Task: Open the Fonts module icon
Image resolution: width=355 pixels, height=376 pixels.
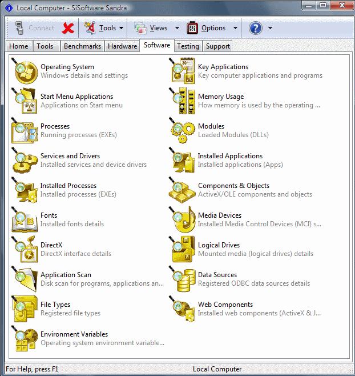Action: click(x=25, y=219)
